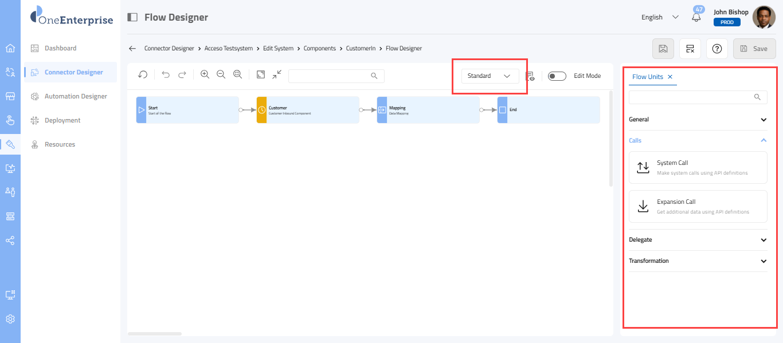Click the Save button
Image resolution: width=783 pixels, height=343 pixels.
[x=754, y=49]
